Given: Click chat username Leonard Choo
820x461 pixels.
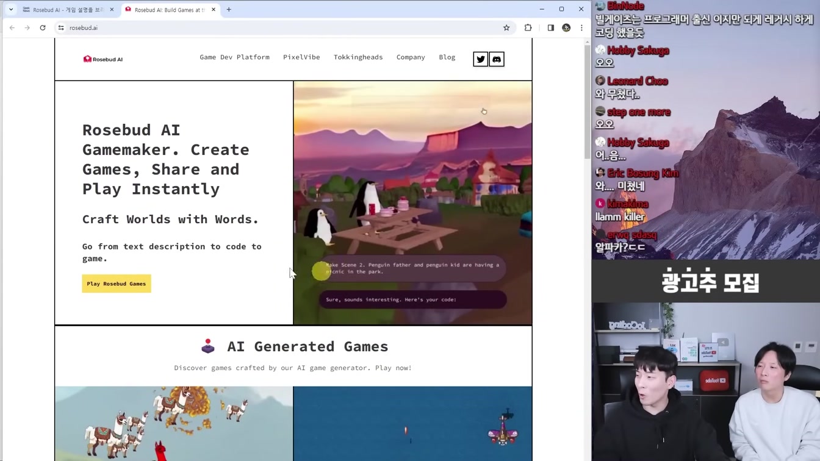Looking at the screenshot, I should tap(638, 81).
